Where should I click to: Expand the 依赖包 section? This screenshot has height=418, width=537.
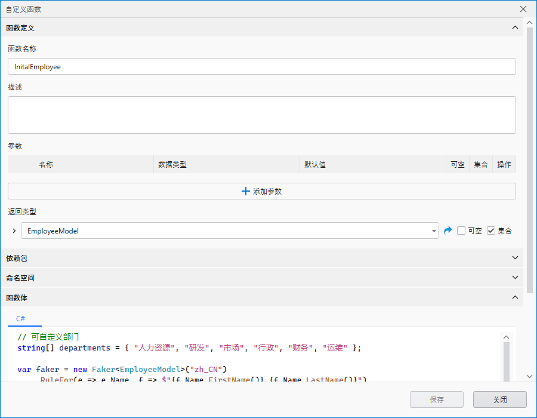click(x=516, y=258)
